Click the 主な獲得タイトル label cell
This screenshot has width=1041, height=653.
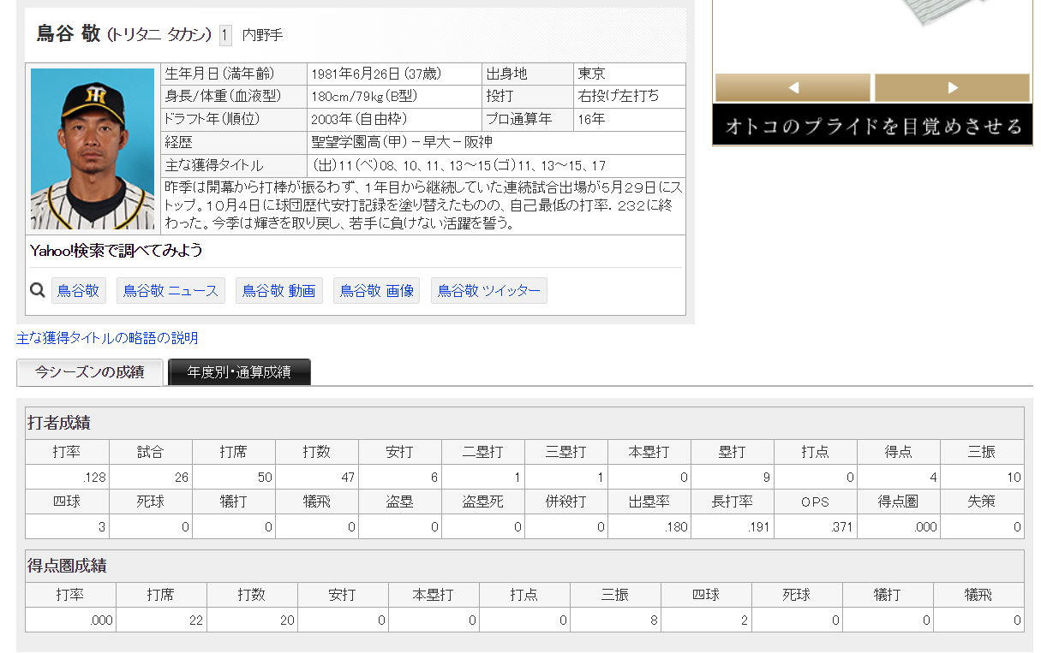(234, 166)
